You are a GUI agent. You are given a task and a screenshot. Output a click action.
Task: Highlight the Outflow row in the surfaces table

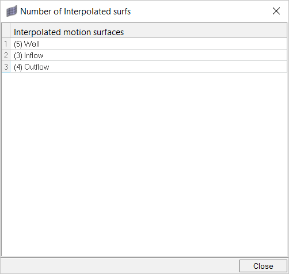[x=149, y=67]
